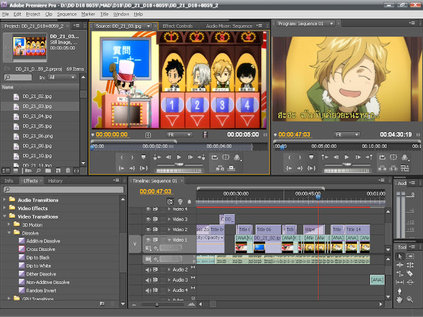This screenshot has height=317, width=423.
Task: Select the Cross Dissolve transition
Action: point(40,250)
